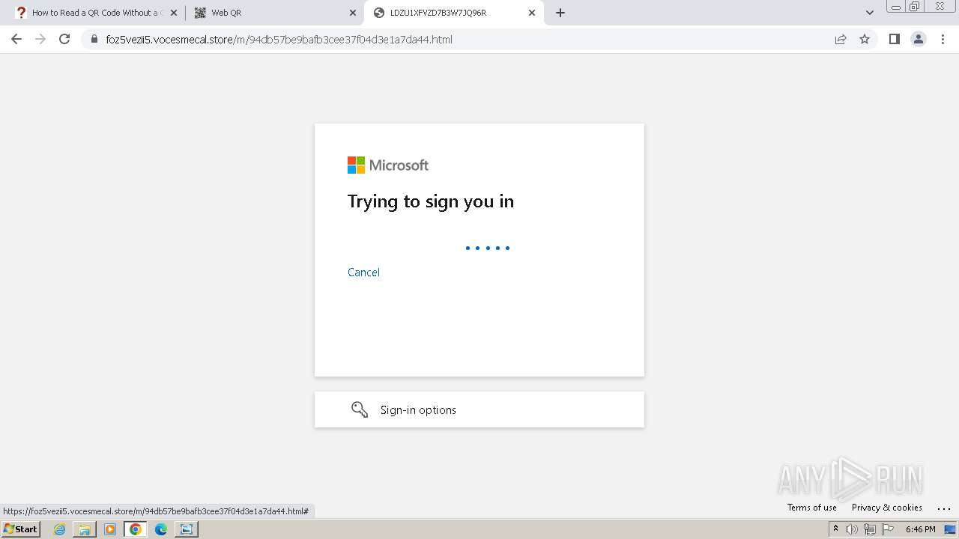The width and height of the screenshot is (959, 539).
Task: Click the 6:46 PM system clock
Action: tap(921, 529)
